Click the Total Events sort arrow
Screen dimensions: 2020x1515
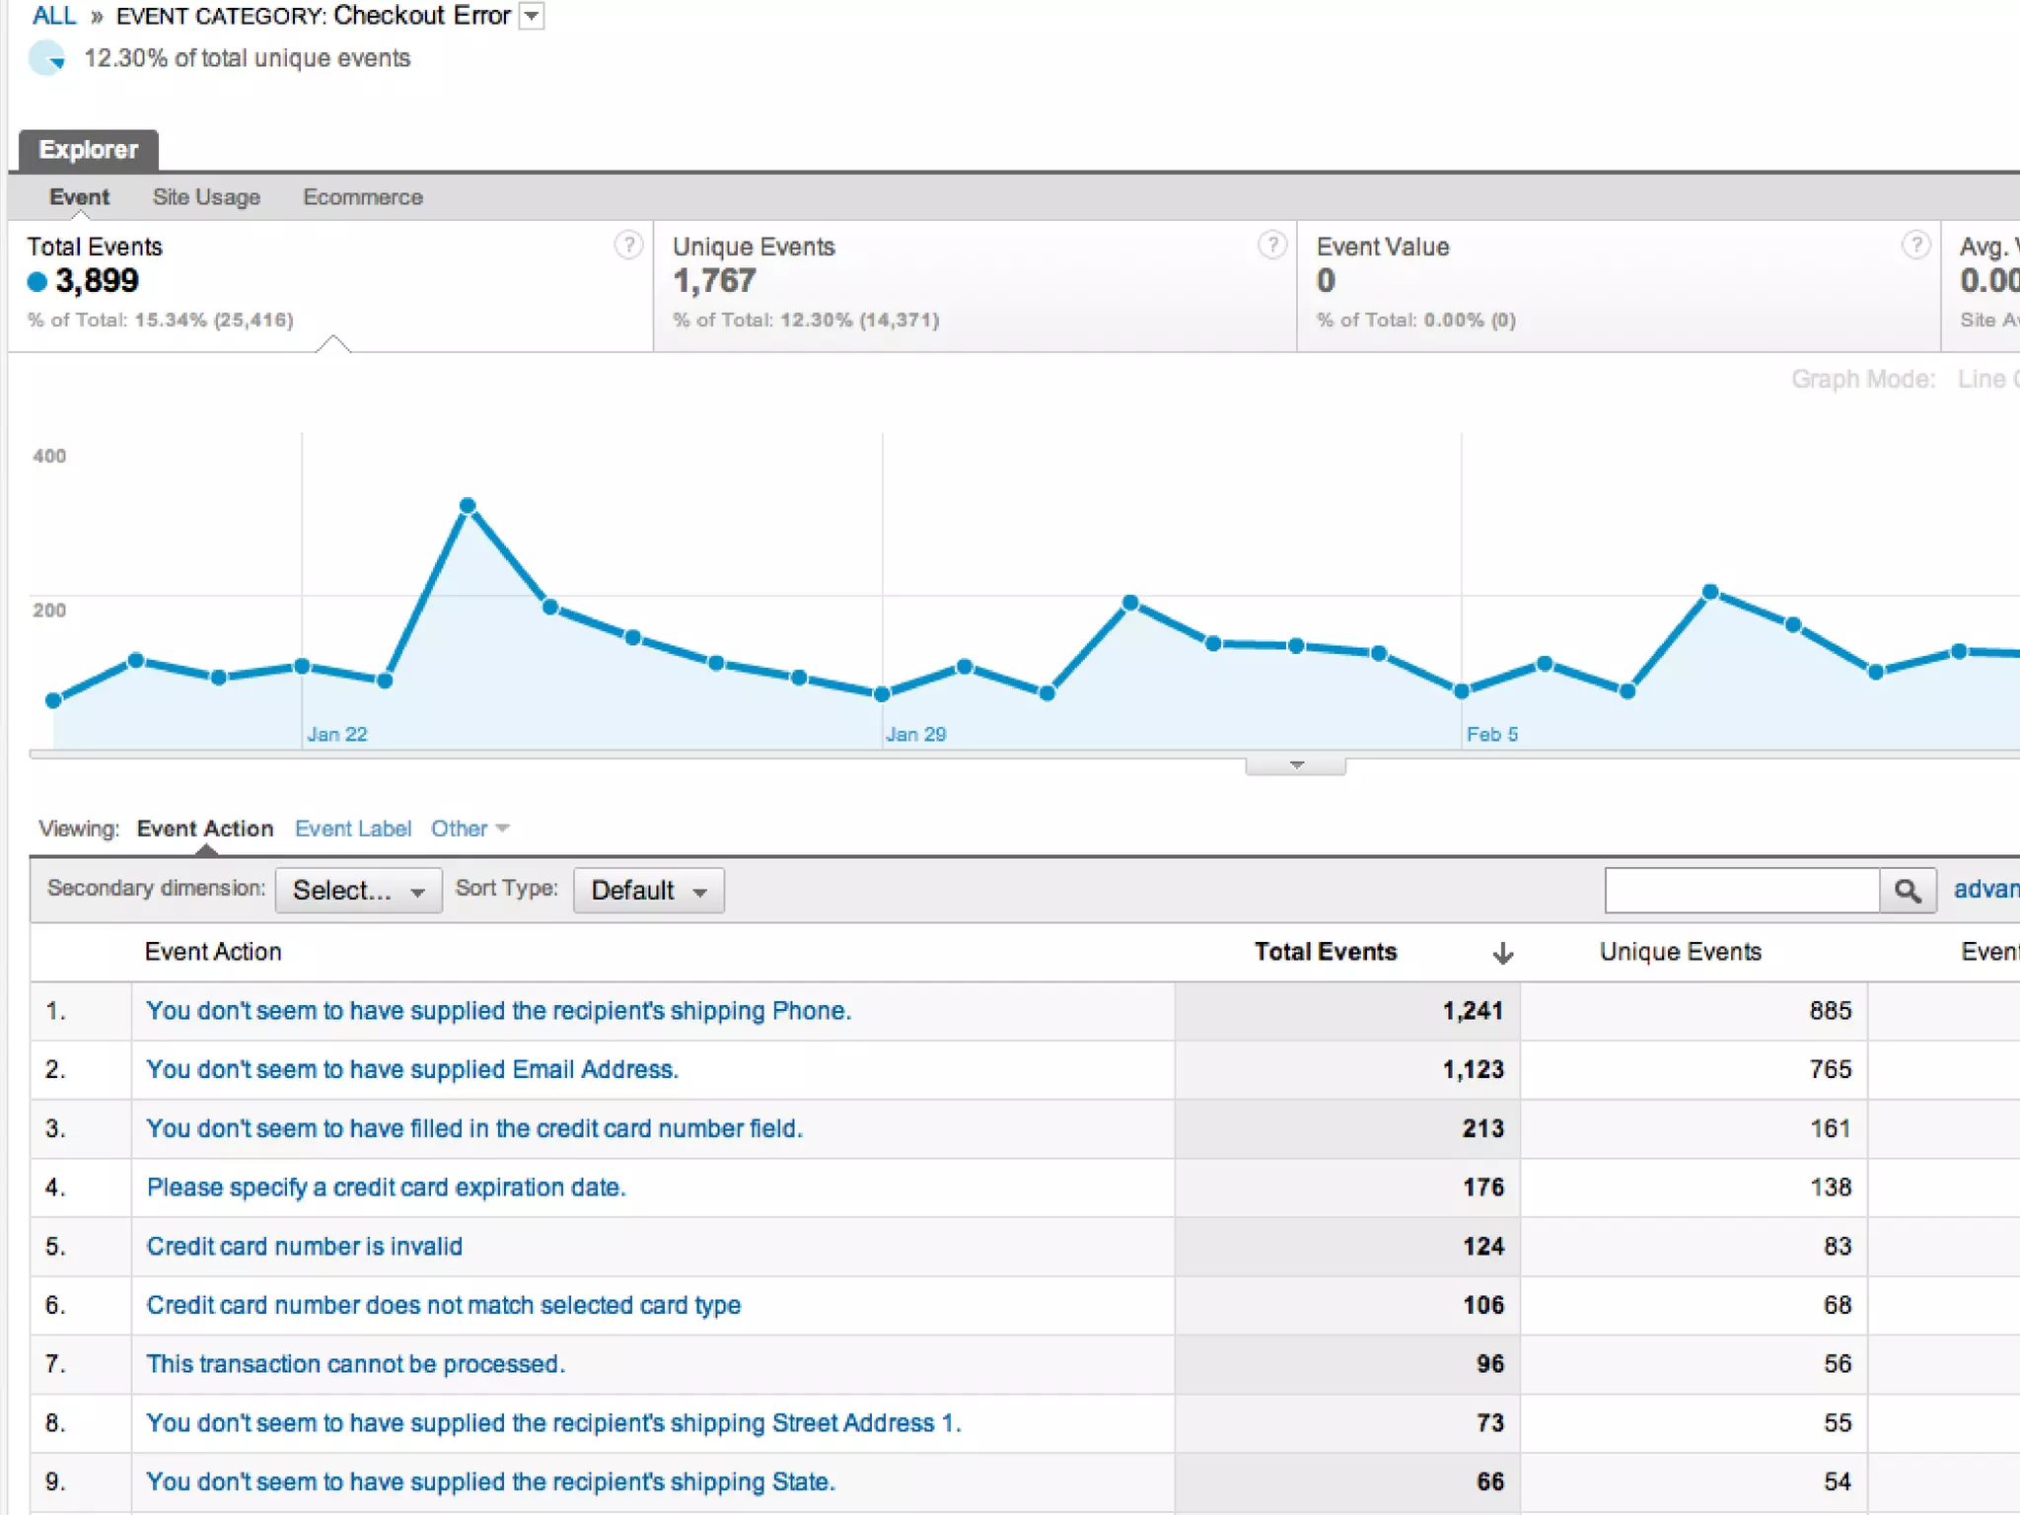pos(1502,953)
